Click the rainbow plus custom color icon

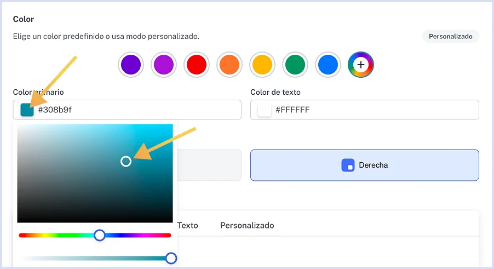[x=360, y=65]
